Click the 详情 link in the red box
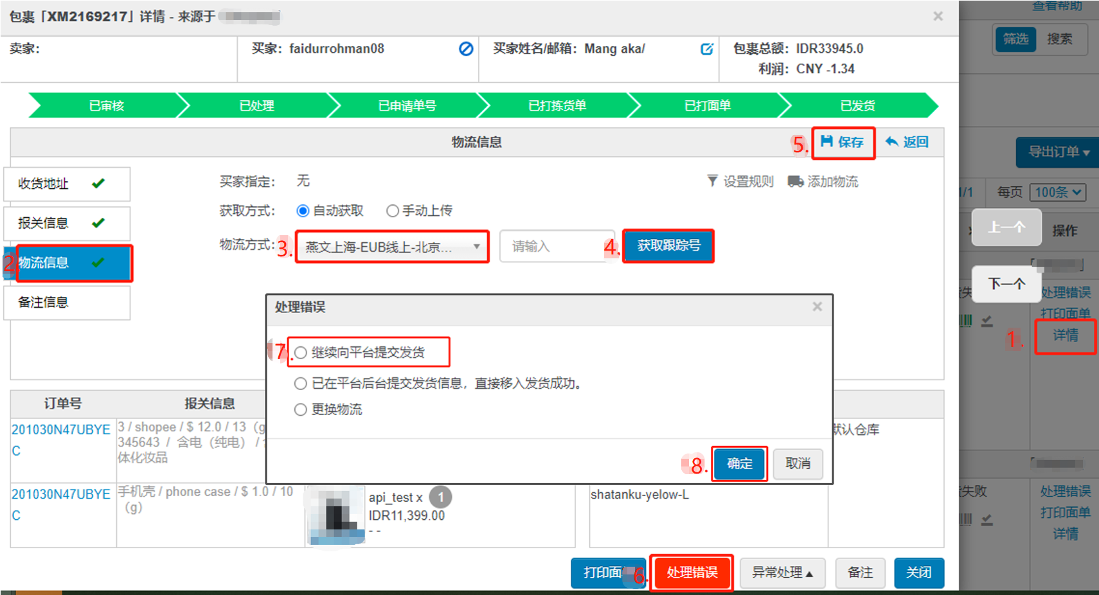1099x595 pixels. pyautogui.click(x=1066, y=335)
